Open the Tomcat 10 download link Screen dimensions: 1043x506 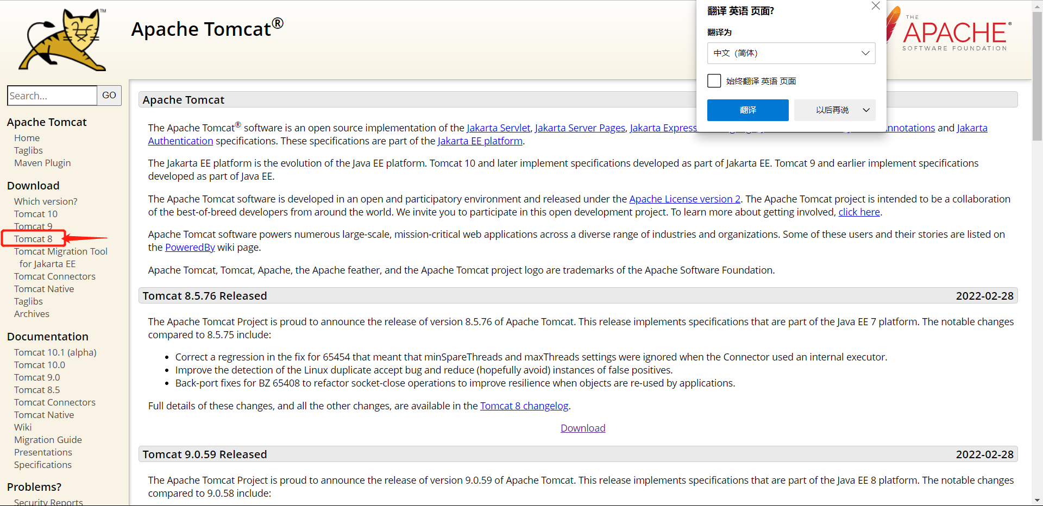click(36, 214)
